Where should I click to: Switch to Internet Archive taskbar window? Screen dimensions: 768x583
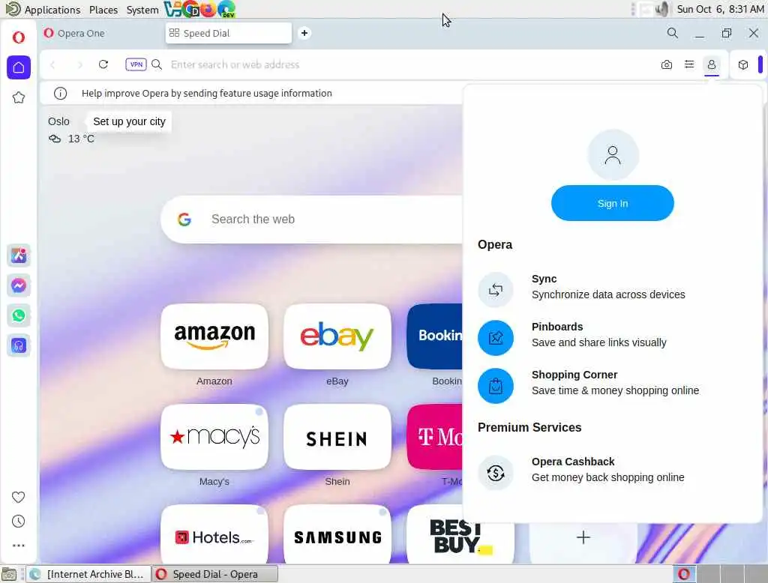[x=88, y=574]
